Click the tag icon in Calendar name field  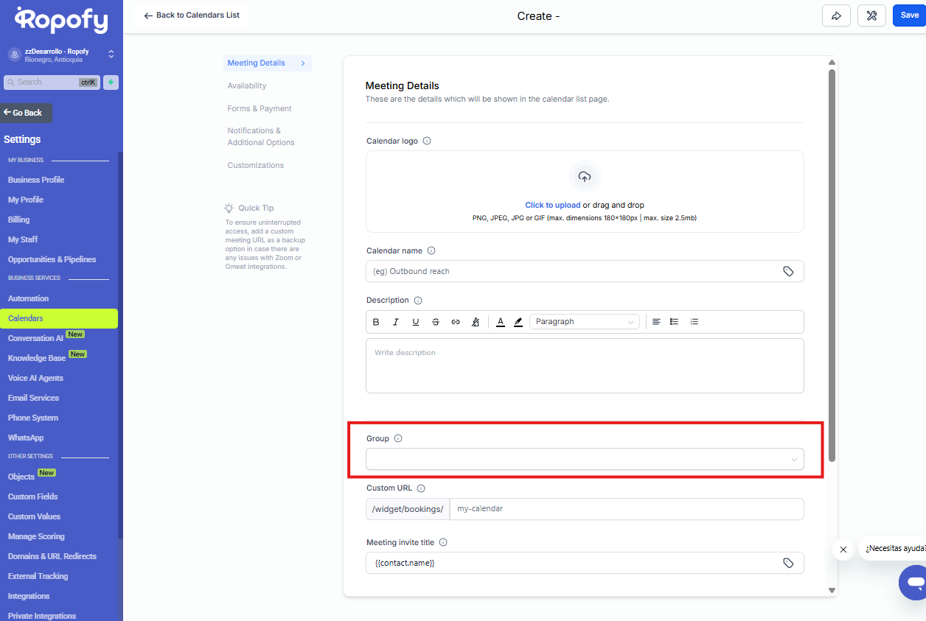[788, 271]
